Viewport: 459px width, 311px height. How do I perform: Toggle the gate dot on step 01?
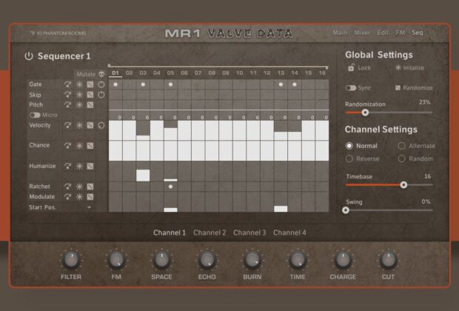(x=115, y=84)
